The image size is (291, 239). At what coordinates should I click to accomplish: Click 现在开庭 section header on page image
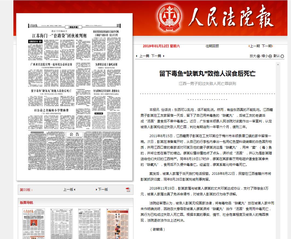click(x=74, y=27)
